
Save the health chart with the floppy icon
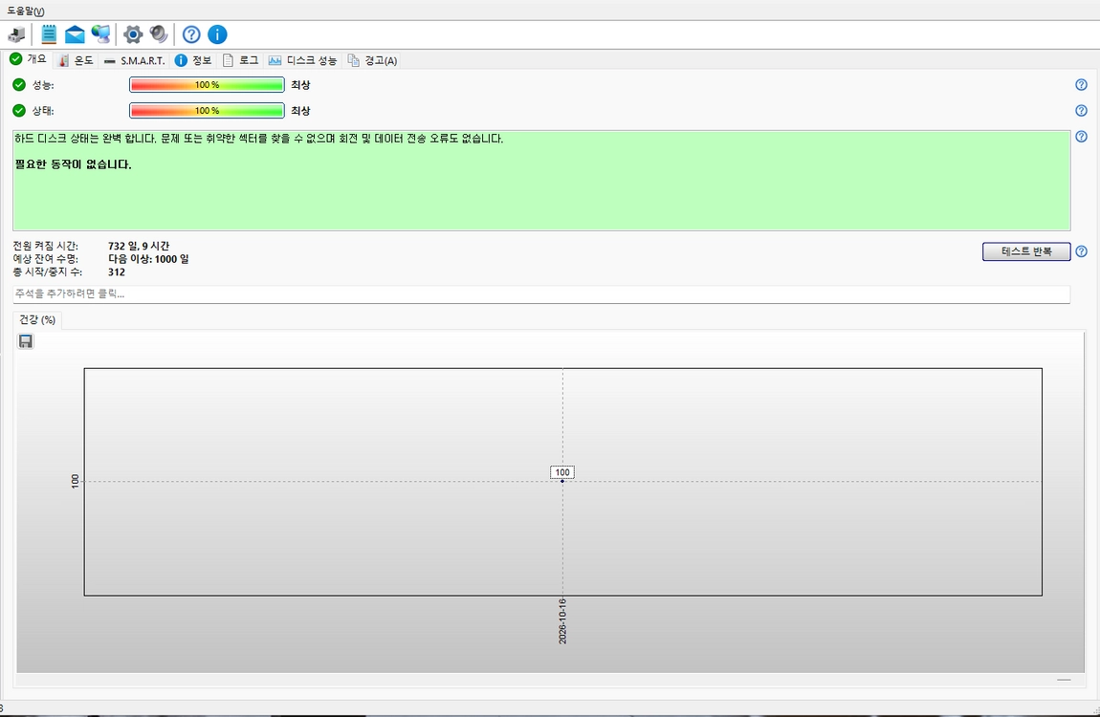pyautogui.click(x=25, y=341)
